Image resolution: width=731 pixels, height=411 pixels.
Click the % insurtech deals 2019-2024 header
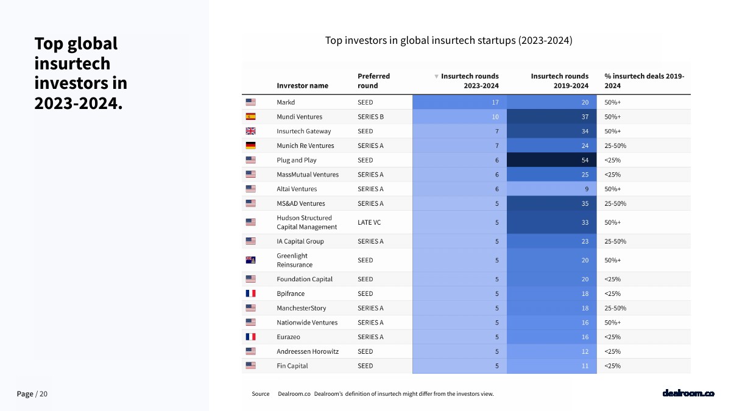(x=644, y=80)
